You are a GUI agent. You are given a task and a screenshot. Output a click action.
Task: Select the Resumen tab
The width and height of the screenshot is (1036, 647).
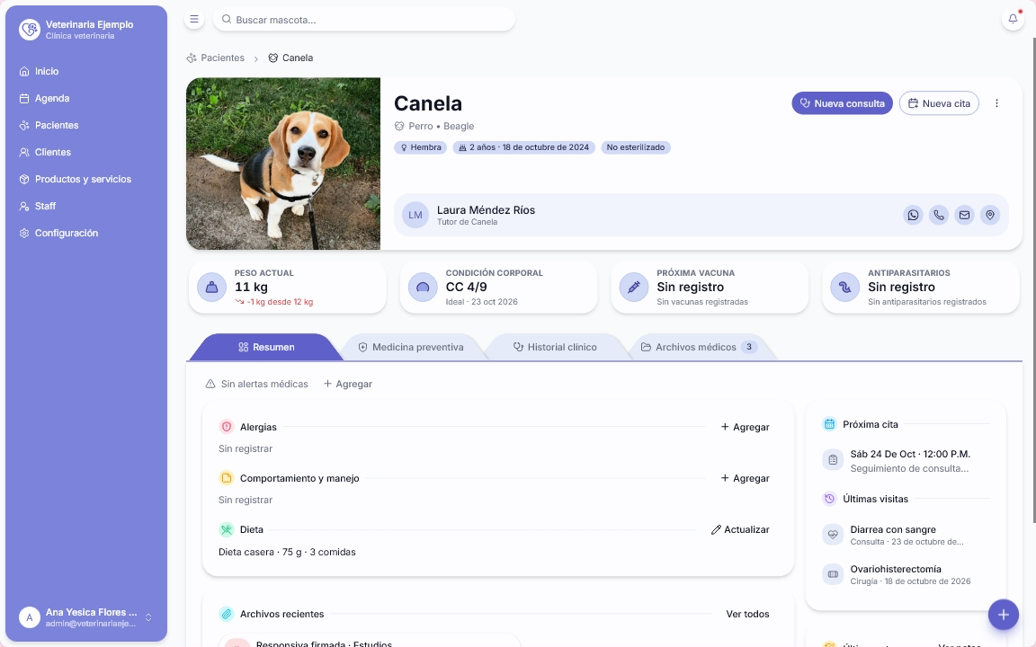click(266, 347)
